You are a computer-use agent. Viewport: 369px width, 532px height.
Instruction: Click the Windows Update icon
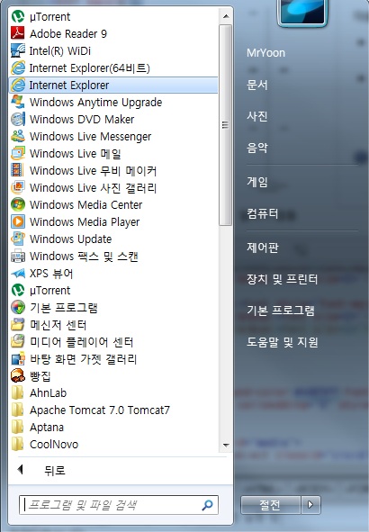(18, 239)
